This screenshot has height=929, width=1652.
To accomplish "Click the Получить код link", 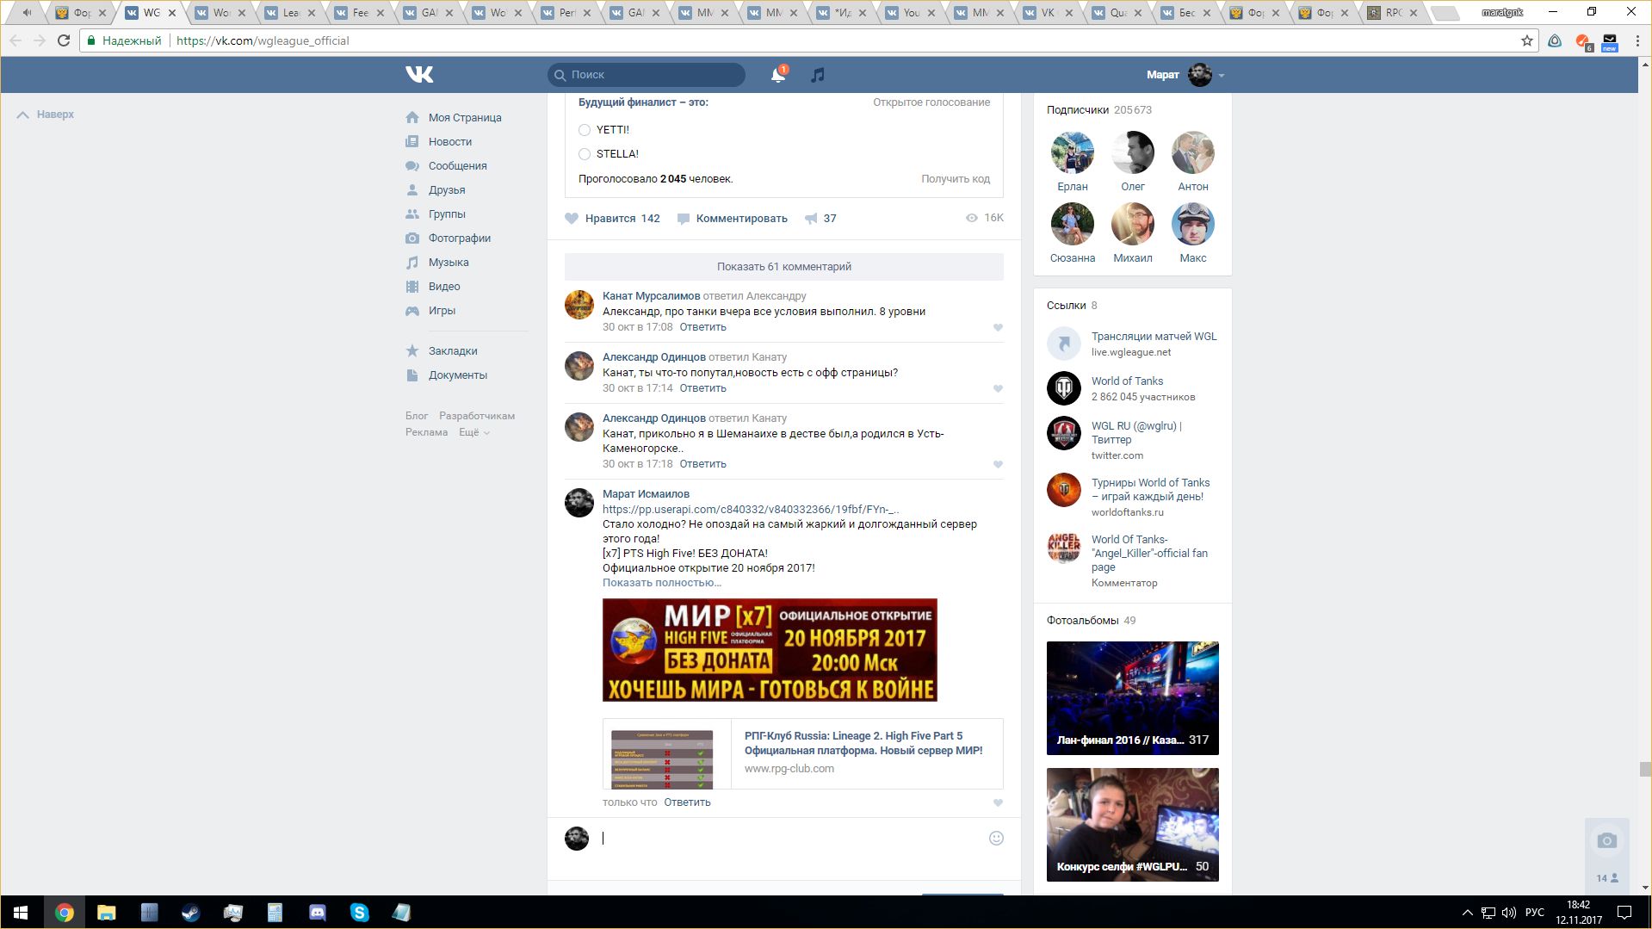I will click(x=955, y=179).
